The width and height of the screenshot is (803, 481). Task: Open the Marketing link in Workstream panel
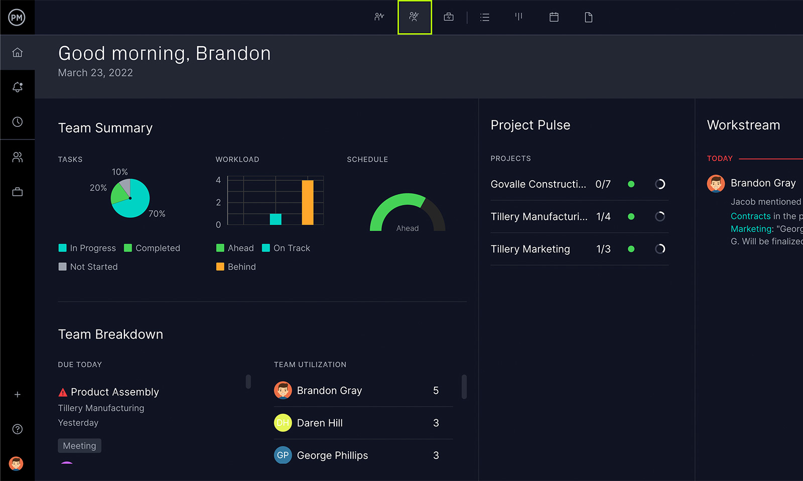click(x=751, y=228)
